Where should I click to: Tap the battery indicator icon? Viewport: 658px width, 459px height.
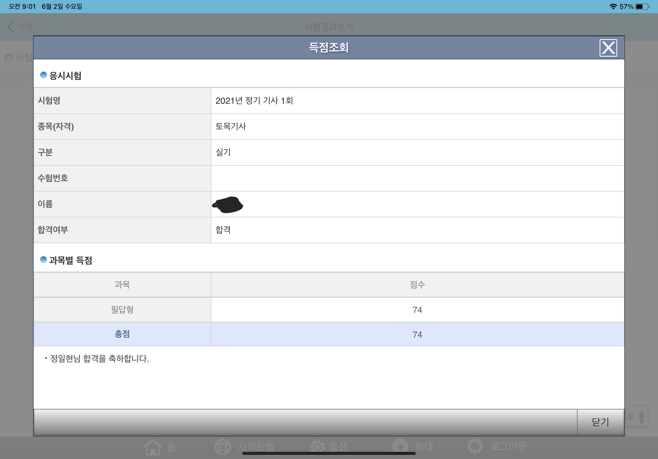coord(643,6)
